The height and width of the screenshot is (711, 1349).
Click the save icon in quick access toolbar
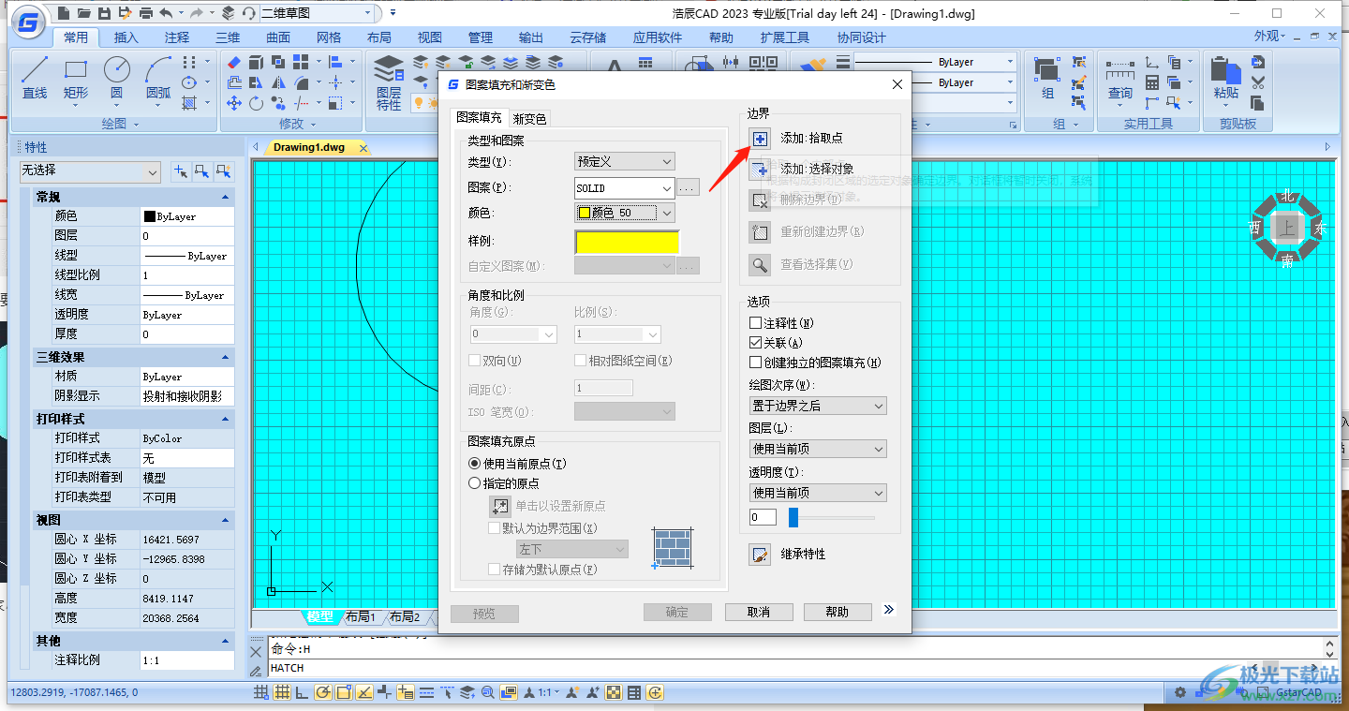[104, 13]
